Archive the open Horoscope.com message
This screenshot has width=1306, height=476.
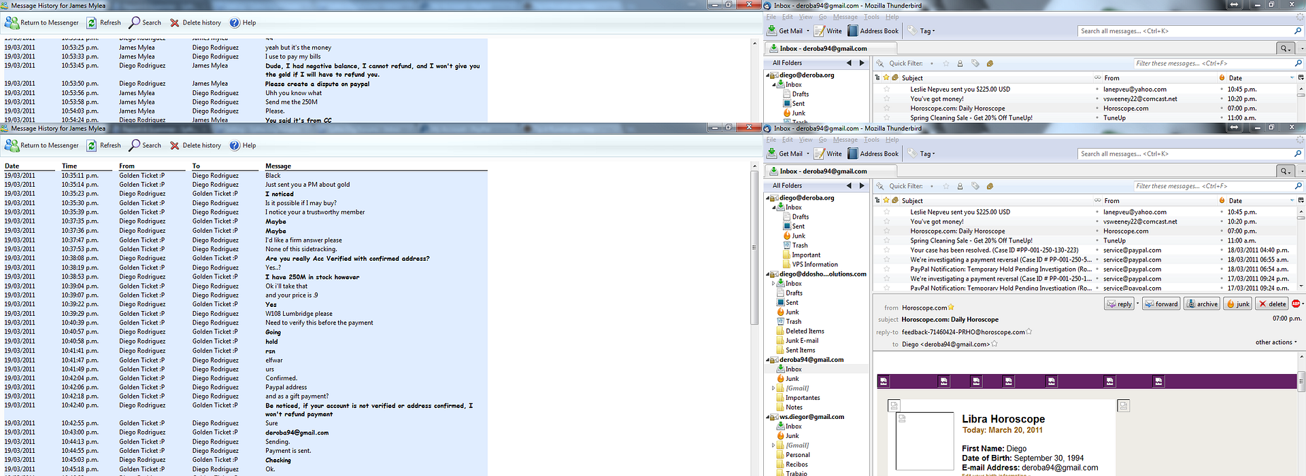click(1202, 304)
